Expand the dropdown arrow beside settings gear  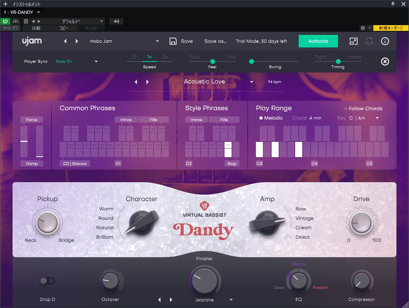369,28
